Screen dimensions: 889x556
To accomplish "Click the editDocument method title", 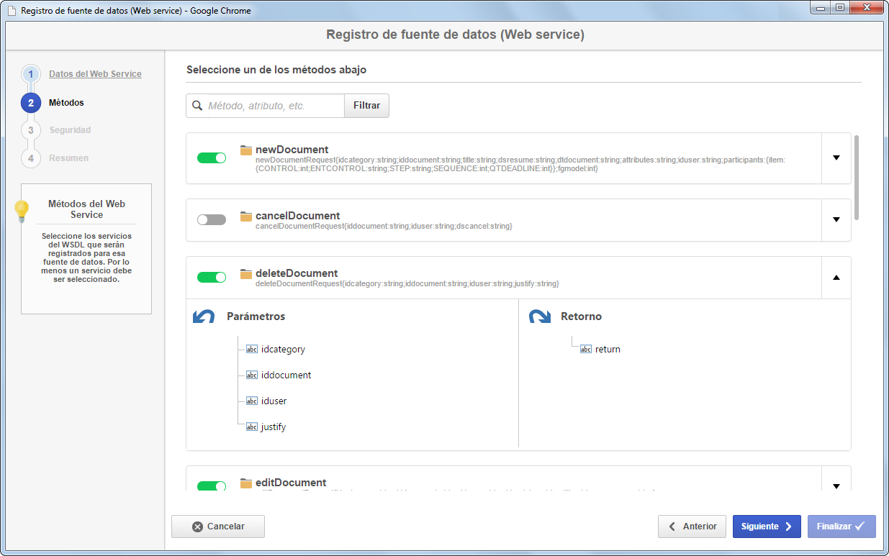I will tap(291, 483).
